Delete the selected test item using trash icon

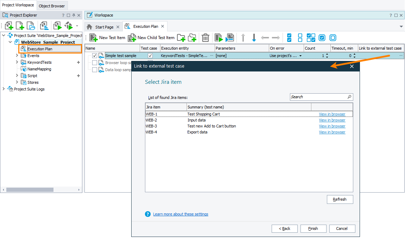(x=205, y=37)
